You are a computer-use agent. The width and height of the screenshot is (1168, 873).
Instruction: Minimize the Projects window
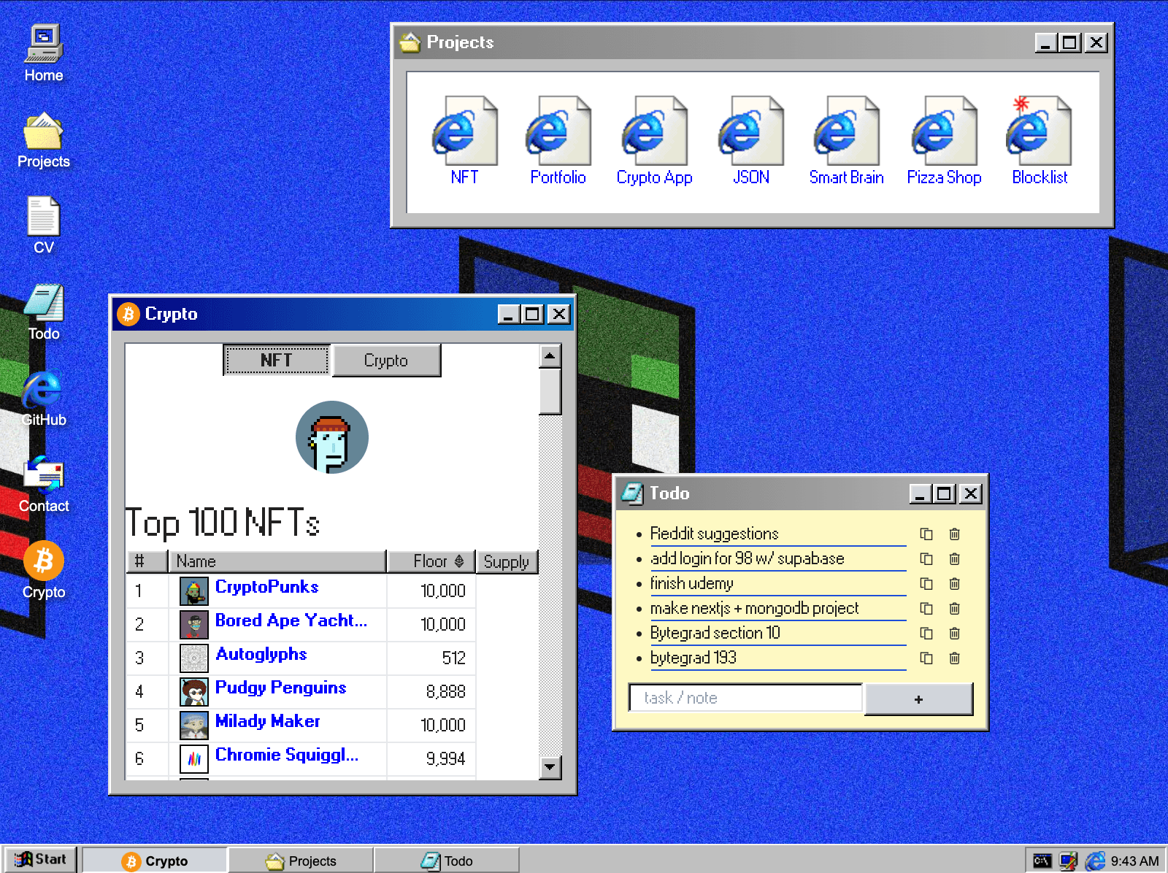pos(1047,43)
